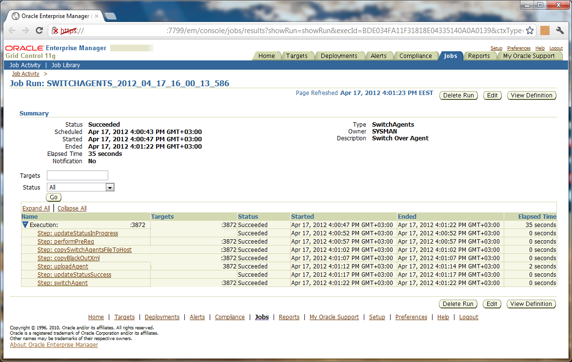Click the footer Preferences link
The image size is (572, 362).
point(411,317)
